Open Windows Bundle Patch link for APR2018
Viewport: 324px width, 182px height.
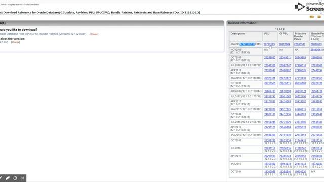click(x=317, y=71)
